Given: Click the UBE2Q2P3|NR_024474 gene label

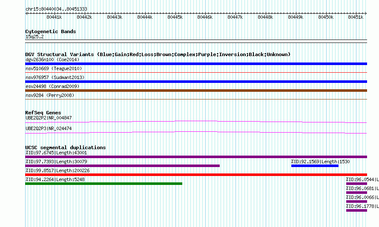Looking at the screenshot, I should 49,128.
